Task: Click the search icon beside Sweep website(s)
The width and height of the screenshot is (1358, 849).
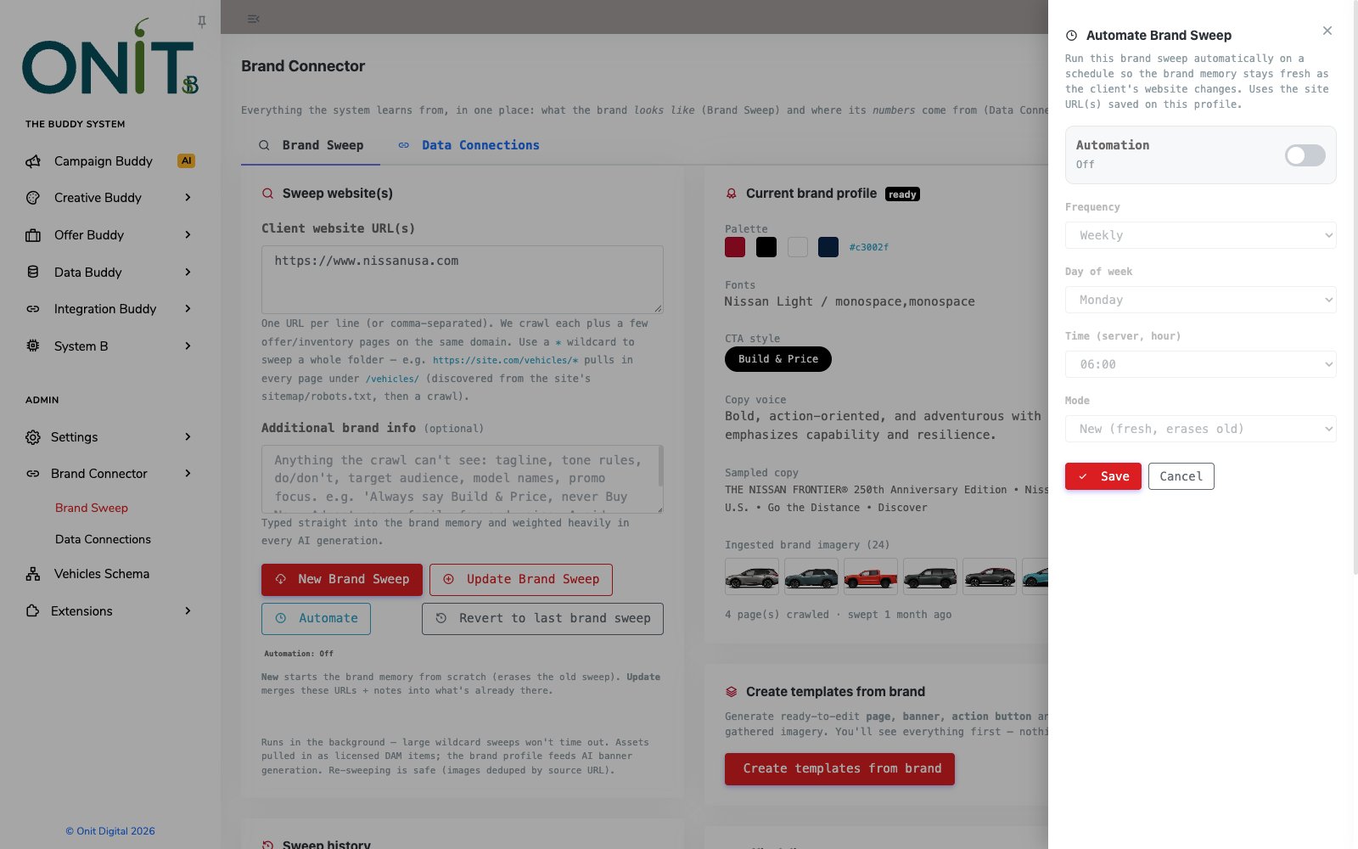Action: 267,194
